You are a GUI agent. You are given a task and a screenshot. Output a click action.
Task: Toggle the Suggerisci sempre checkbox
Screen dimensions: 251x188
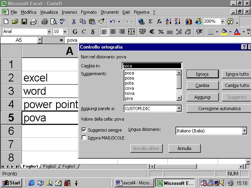click(x=84, y=130)
